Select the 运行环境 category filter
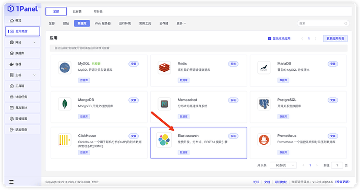360x190 pixels. (x=125, y=23)
